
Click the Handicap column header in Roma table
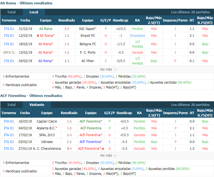click(120, 20)
